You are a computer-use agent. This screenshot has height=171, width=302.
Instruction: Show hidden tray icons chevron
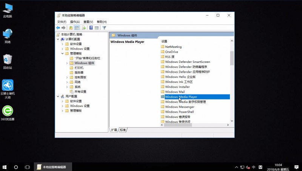tap(237, 167)
